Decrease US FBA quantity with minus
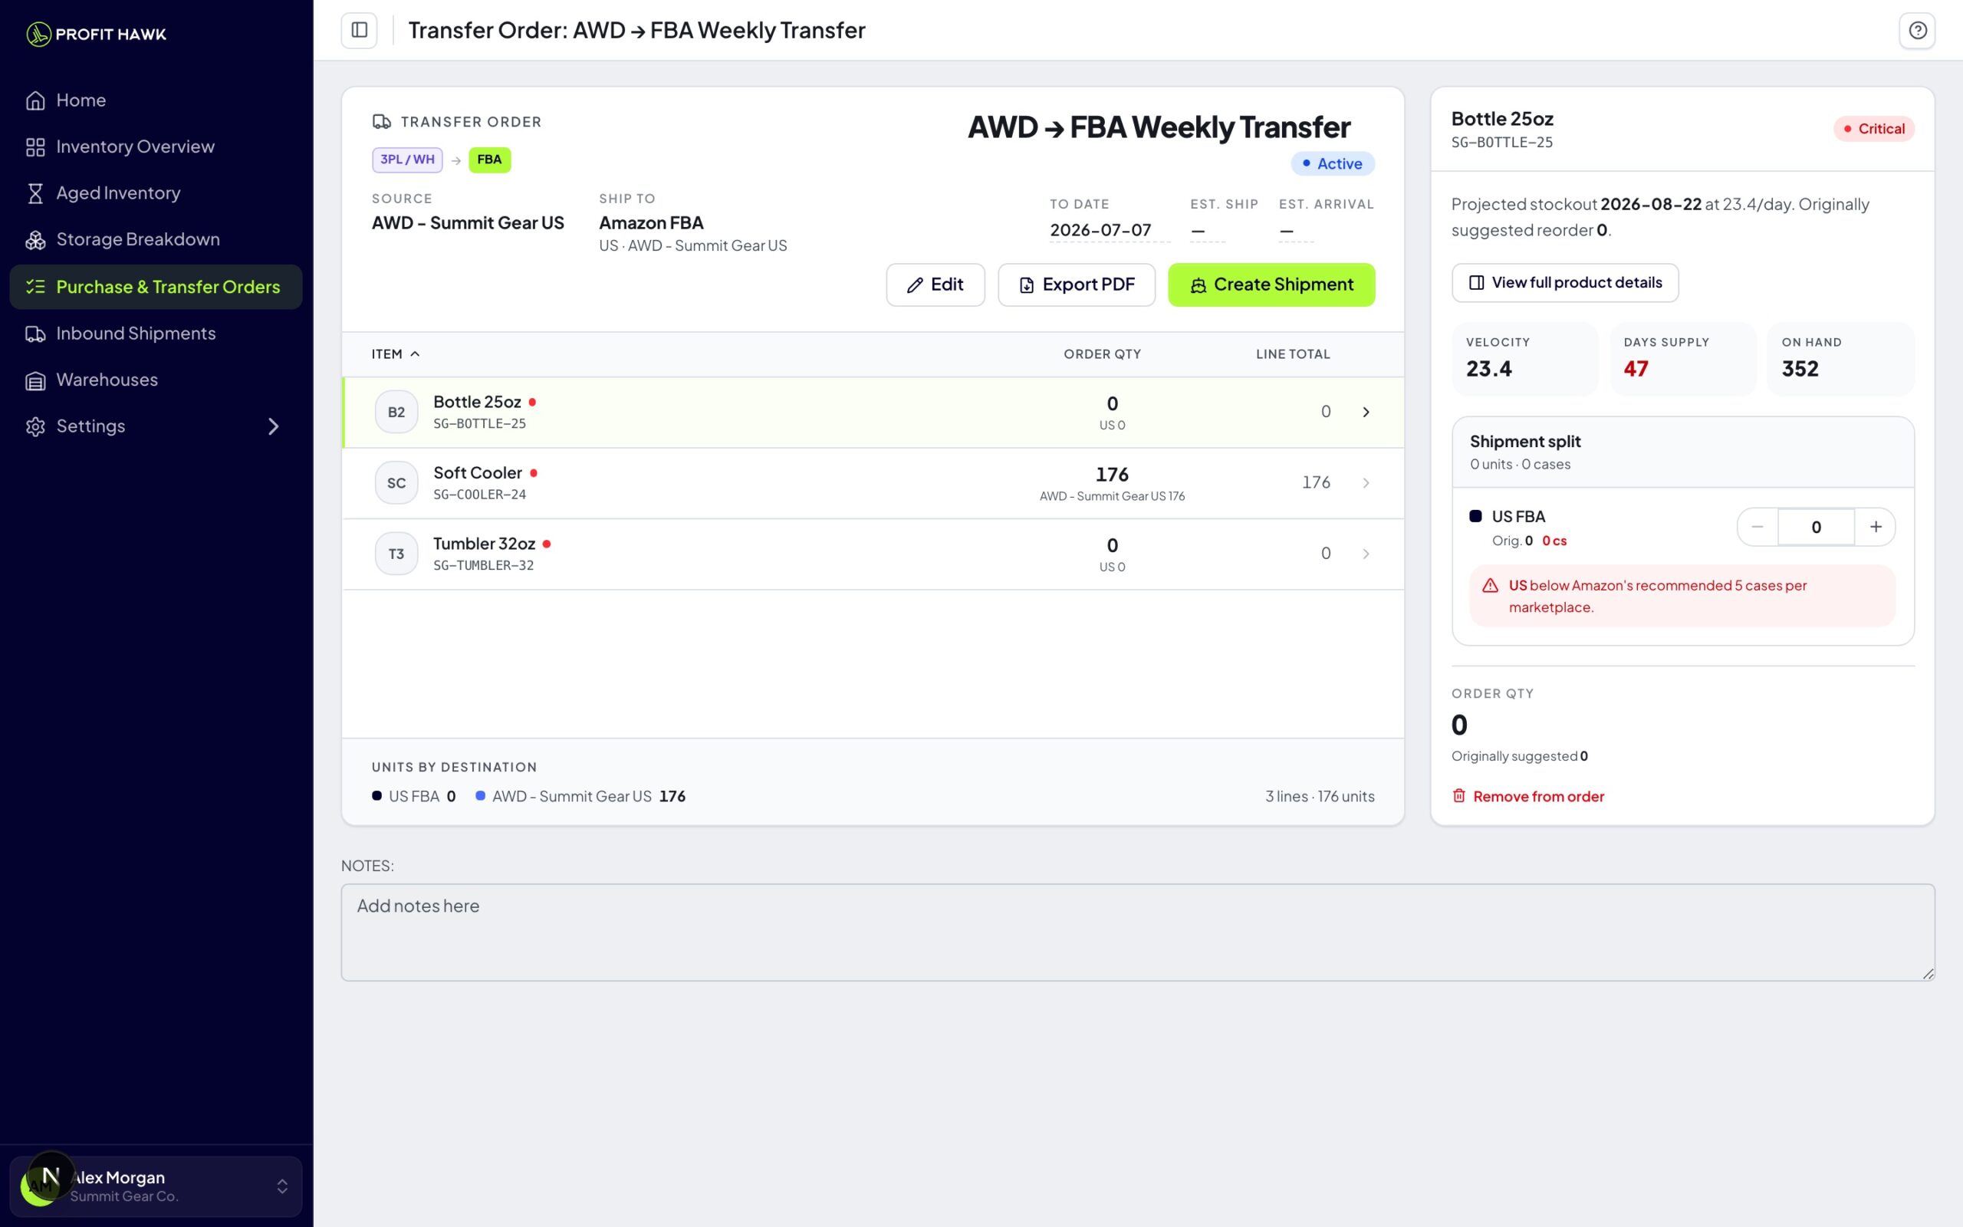The height and width of the screenshot is (1227, 1963). pos(1757,527)
